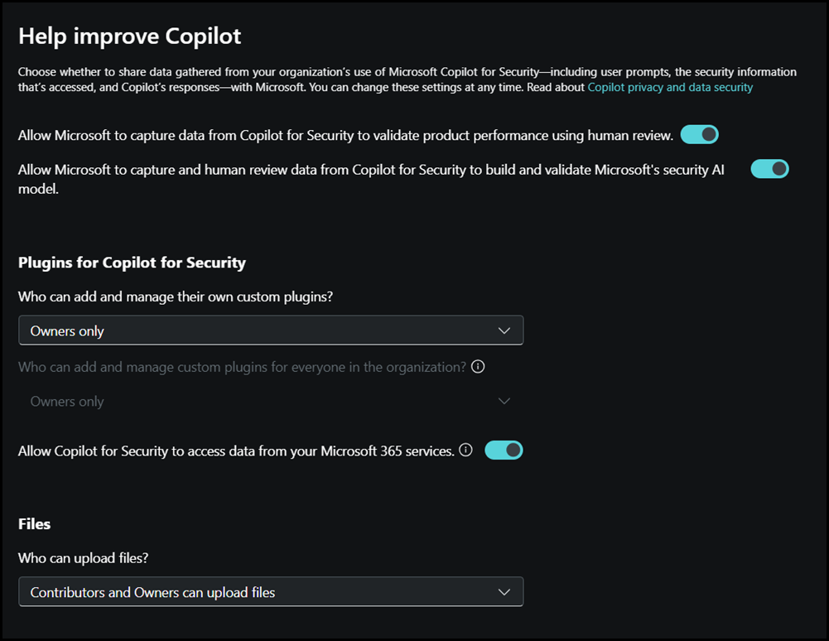Click the 'Files' section heading
The image size is (829, 641).
(34, 523)
